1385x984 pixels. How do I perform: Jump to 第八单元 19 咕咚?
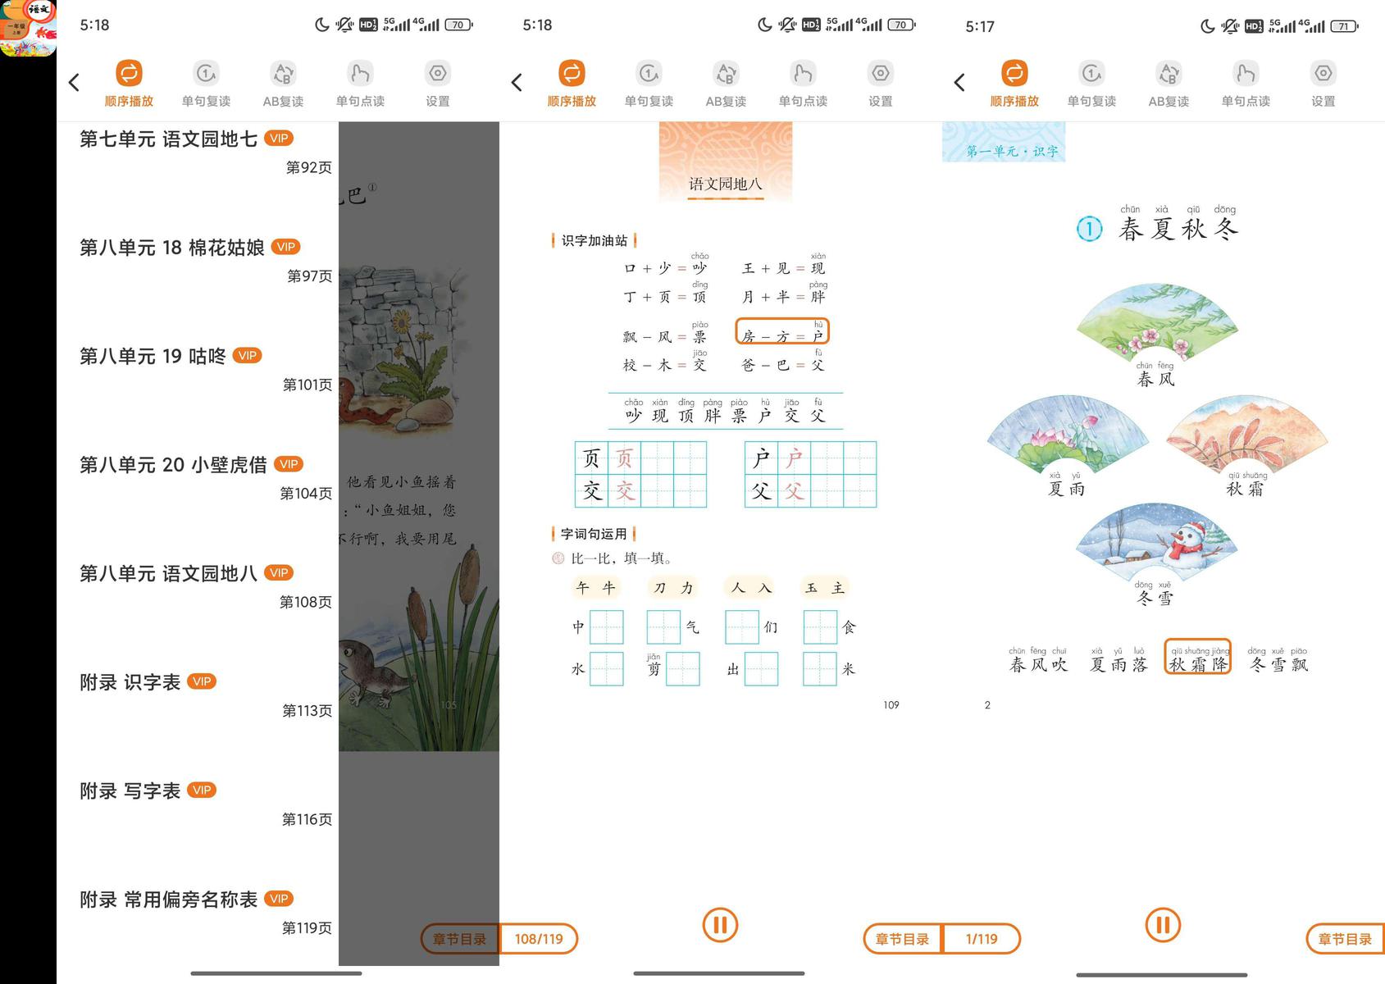point(153,356)
